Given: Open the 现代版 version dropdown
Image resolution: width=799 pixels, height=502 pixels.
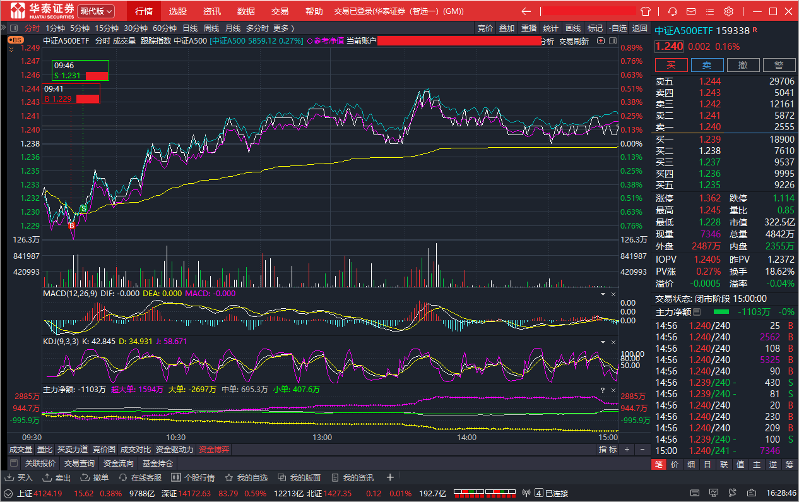Looking at the screenshot, I should click(x=96, y=11).
